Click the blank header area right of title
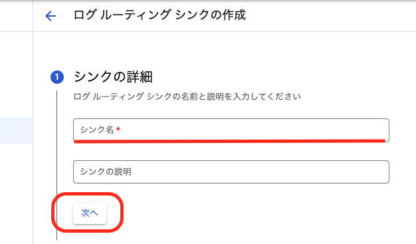 point(330,15)
